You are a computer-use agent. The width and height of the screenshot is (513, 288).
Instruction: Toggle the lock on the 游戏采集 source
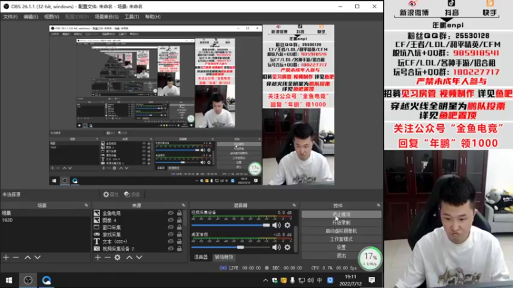(180, 234)
